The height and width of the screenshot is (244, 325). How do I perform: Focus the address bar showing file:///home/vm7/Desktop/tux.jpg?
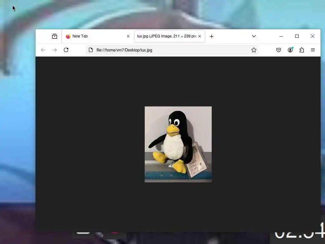pyautogui.click(x=172, y=50)
